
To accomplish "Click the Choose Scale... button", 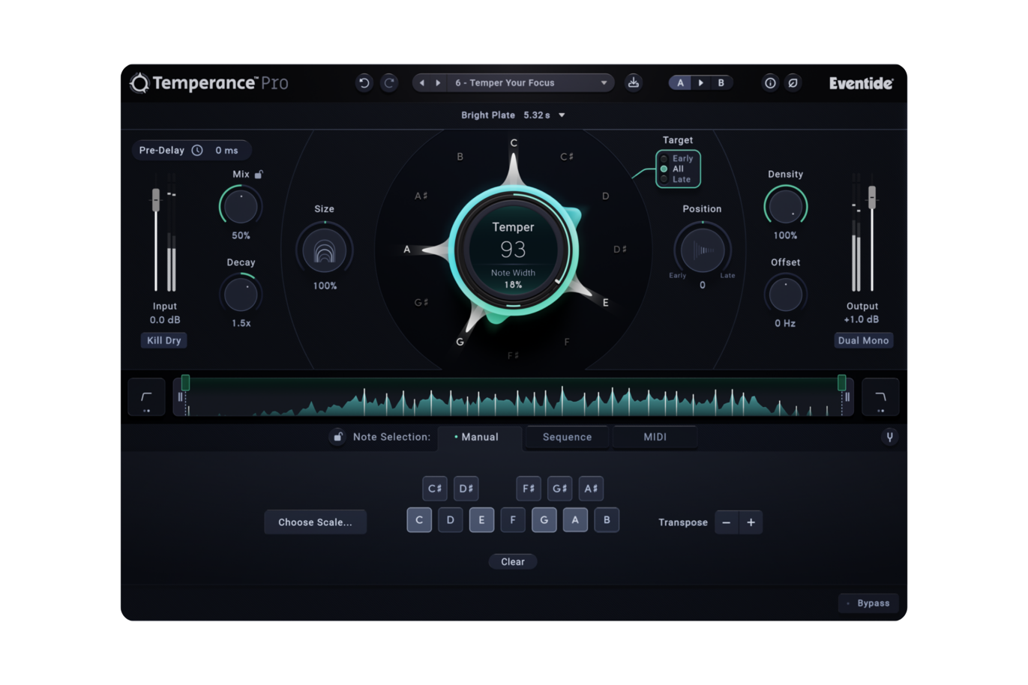I will tap(315, 522).
